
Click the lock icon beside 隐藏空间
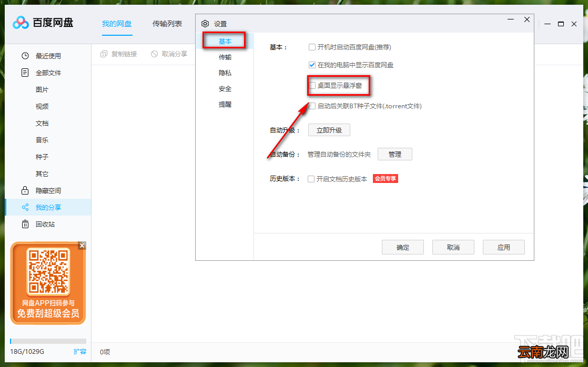pos(25,190)
